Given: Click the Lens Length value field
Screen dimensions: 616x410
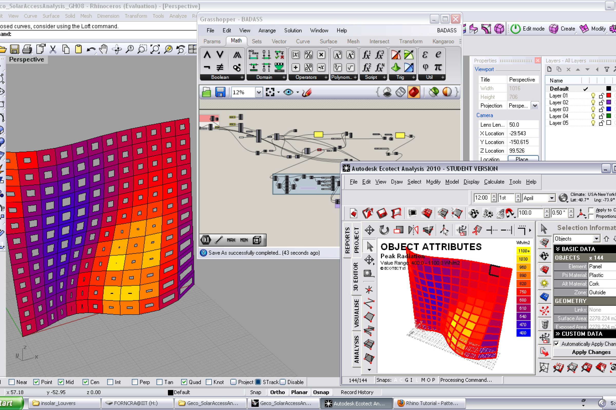Looking at the screenshot, I should 523,125.
